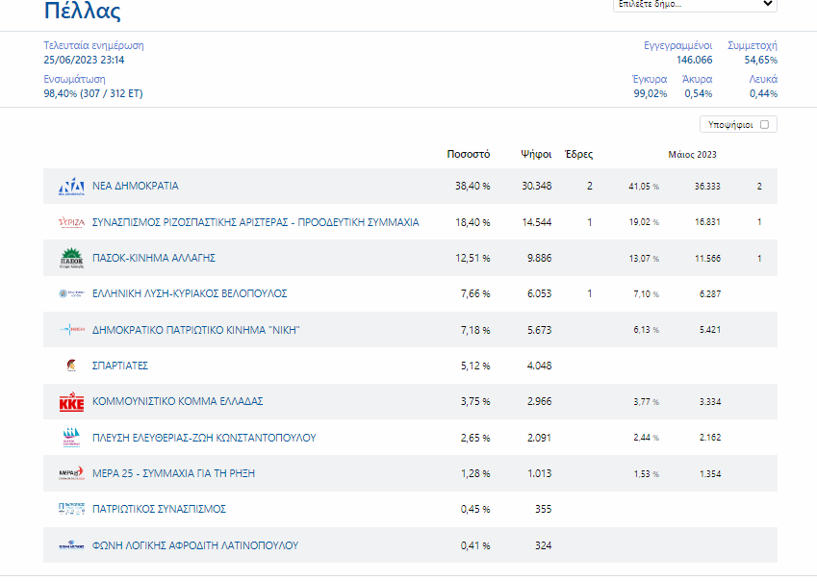This screenshot has width=817, height=581.
Task: Click the date 25/06/2023 23:14
Action: [84, 60]
